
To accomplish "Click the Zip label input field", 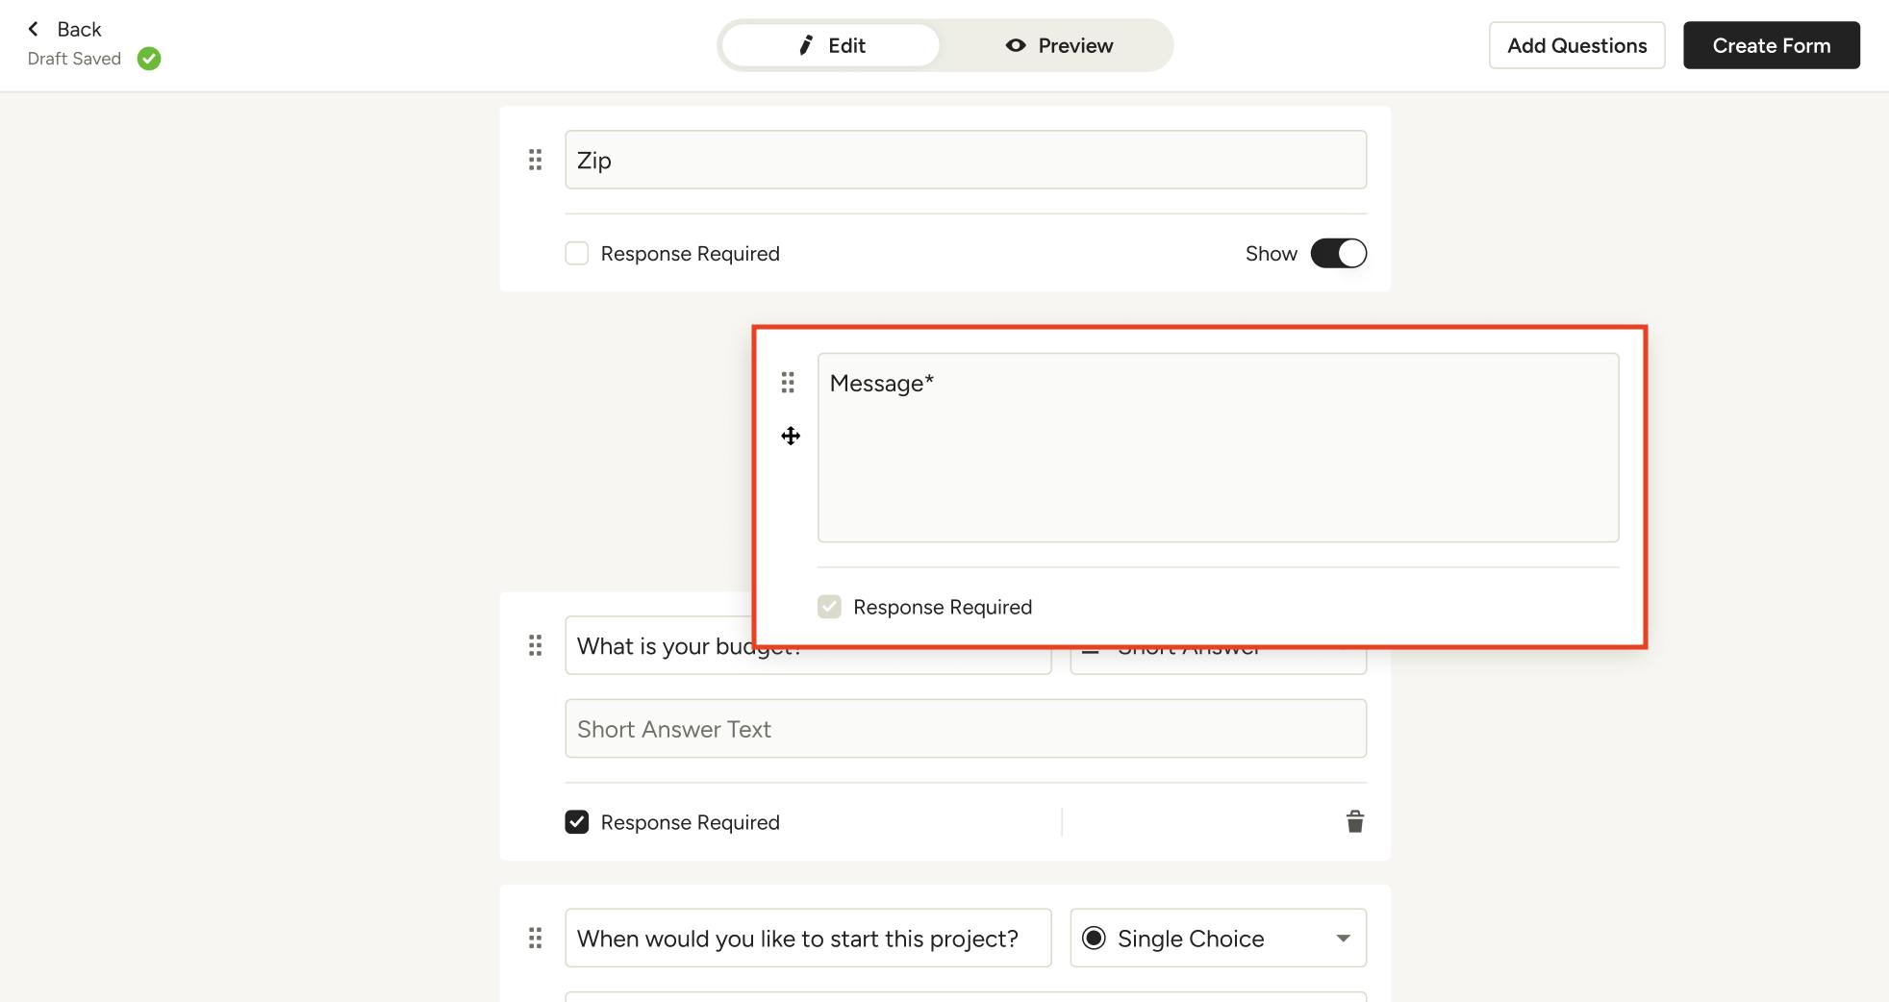I will click(x=965, y=160).
